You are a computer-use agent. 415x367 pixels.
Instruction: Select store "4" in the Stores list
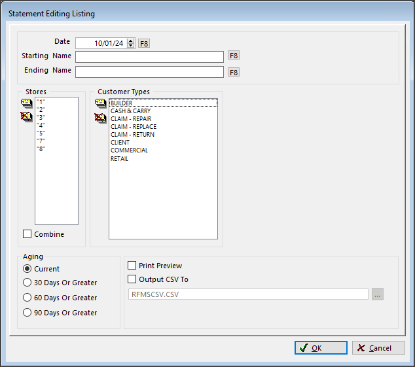pos(57,126)
